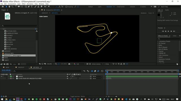Click the black color swatch in Info panel
The width and height of the screenshot is (181, 101).
(159, 15)
